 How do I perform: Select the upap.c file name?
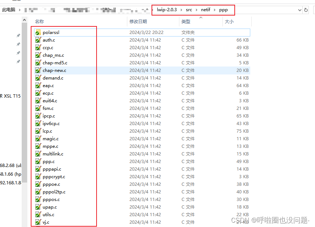(50, 207)
